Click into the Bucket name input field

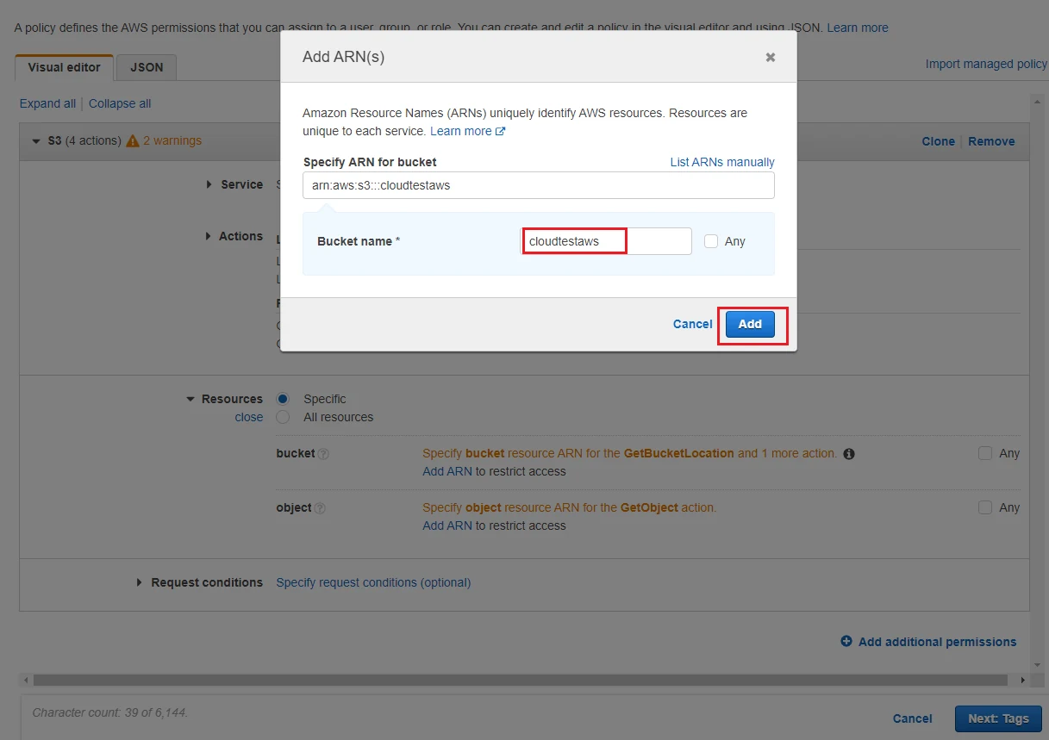click(x=607, y=241)
